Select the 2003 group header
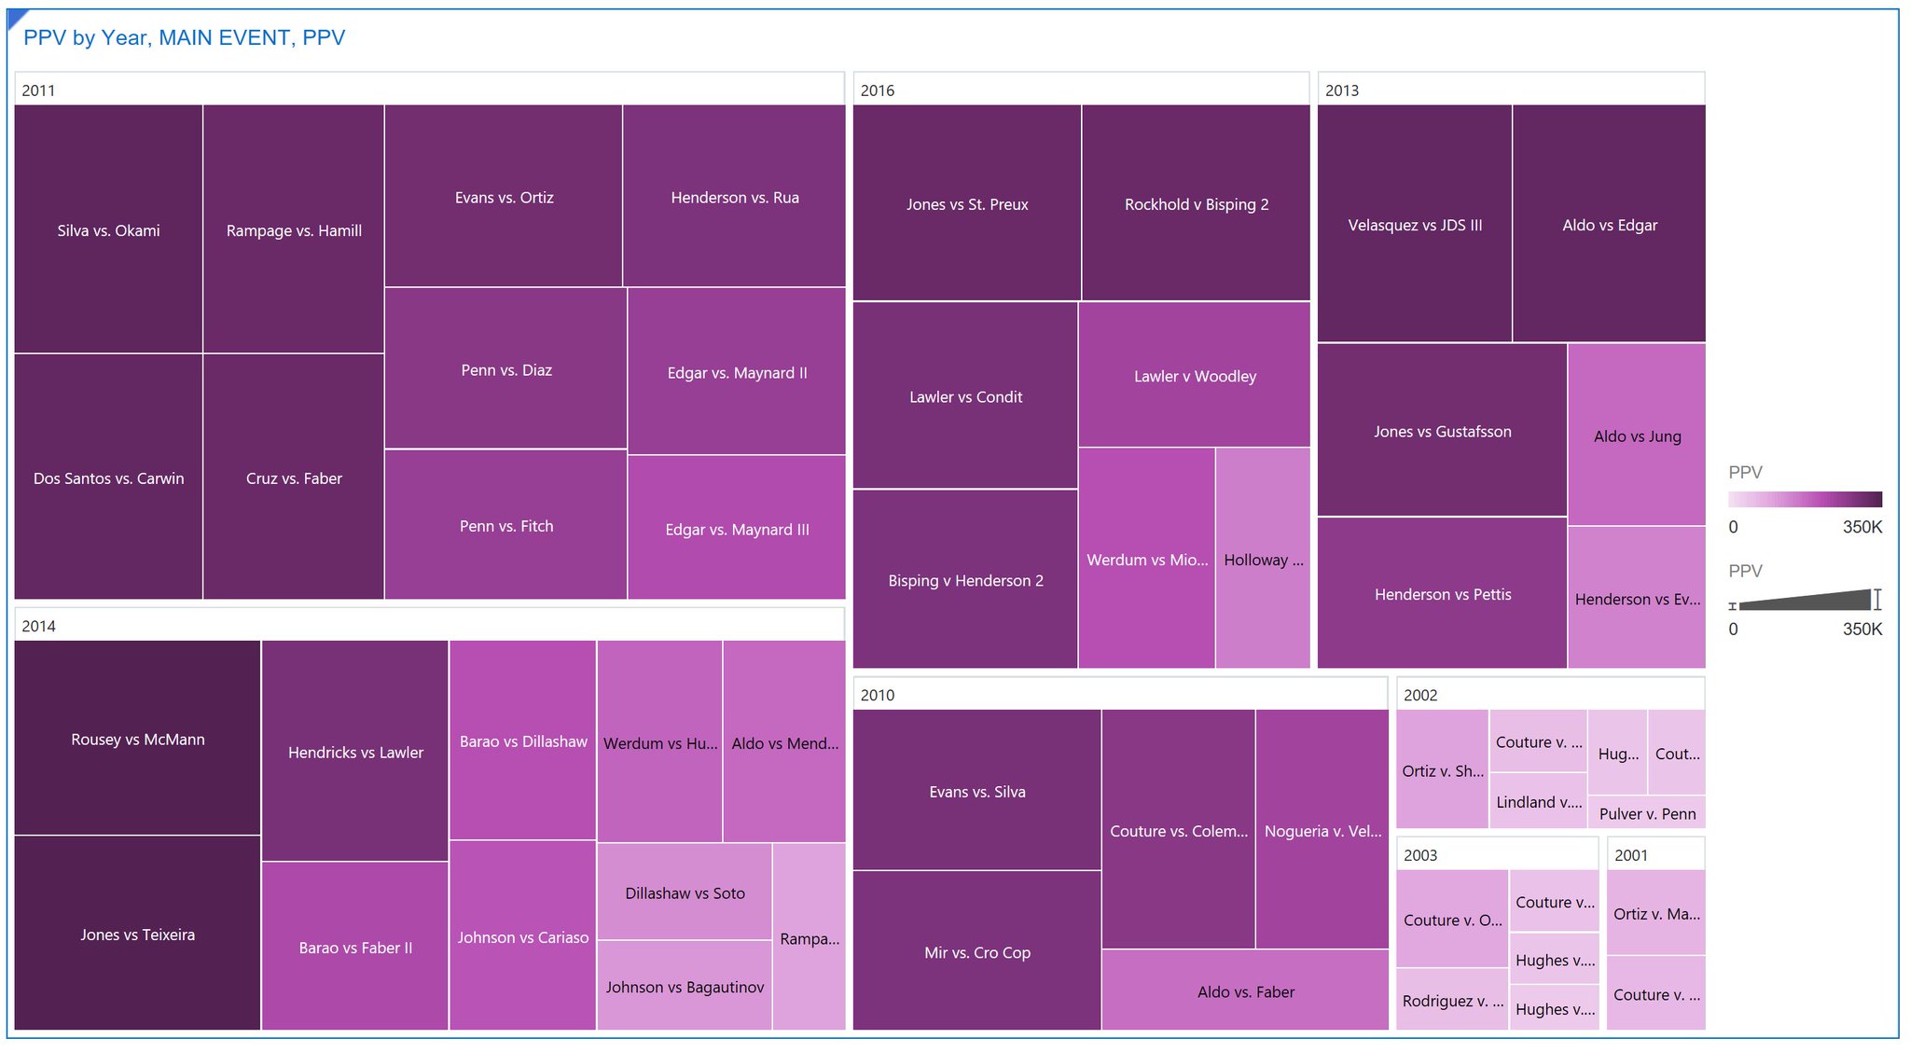Screen dimensions: 1910x1052 (1497, 854)
